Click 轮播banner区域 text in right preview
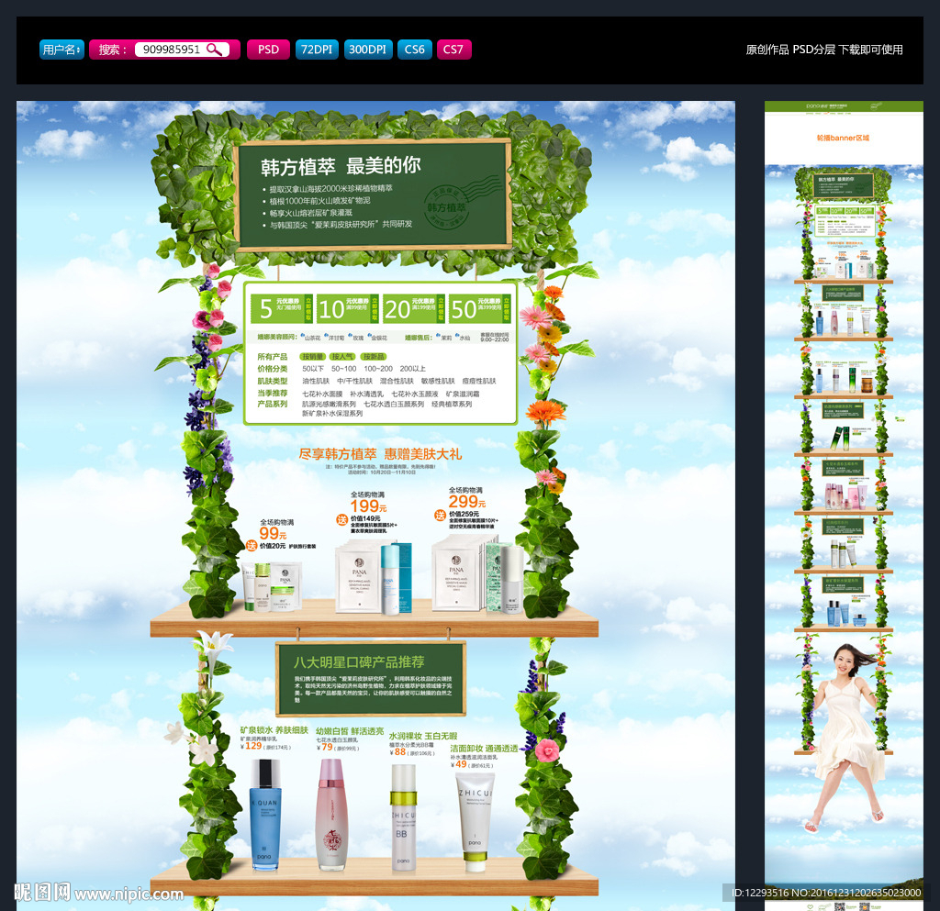This screenshot has height=911, width=940. pyautogui.click(x=843, y=138)
